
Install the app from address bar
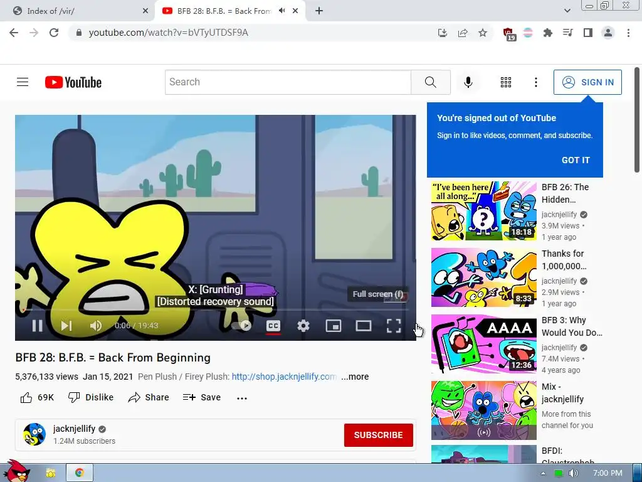pyautogui.click(x=442, y=33)
